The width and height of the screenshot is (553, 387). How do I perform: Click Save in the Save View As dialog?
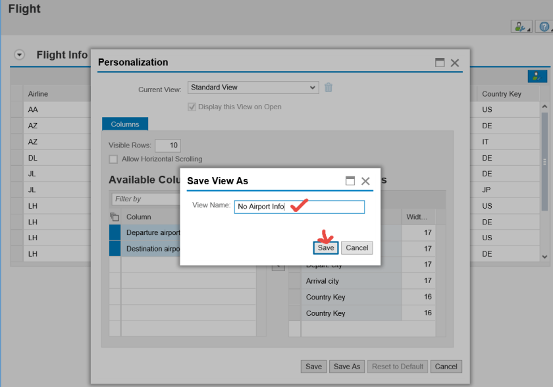click(x=326, y=248)
